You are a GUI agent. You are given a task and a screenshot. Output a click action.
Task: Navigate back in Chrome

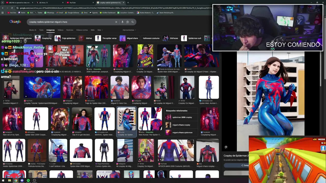point(3,8)
